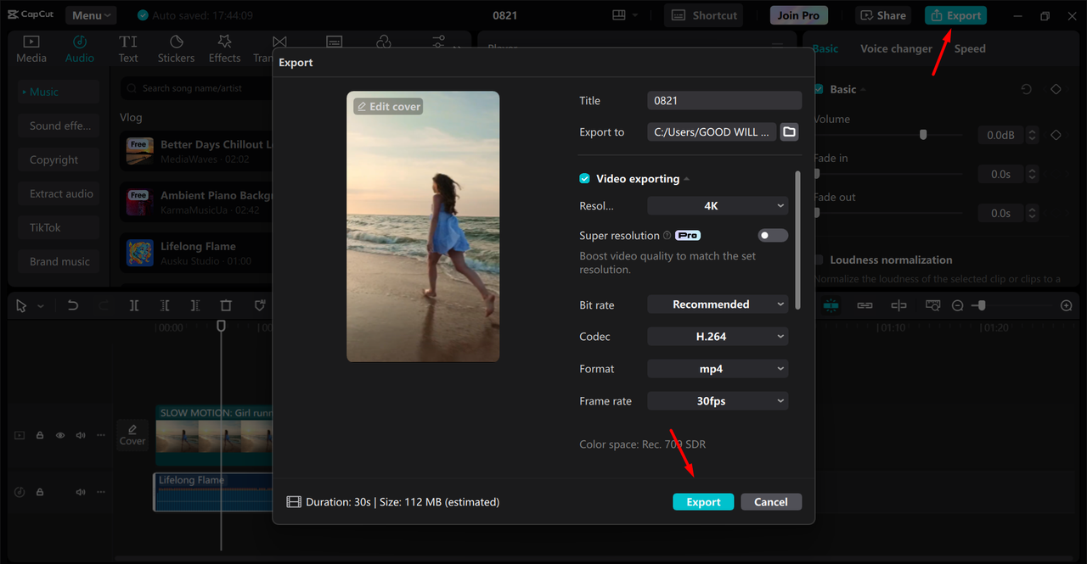
Task: Click the timeline zoom out minus icon
Action: coord(957,305)
